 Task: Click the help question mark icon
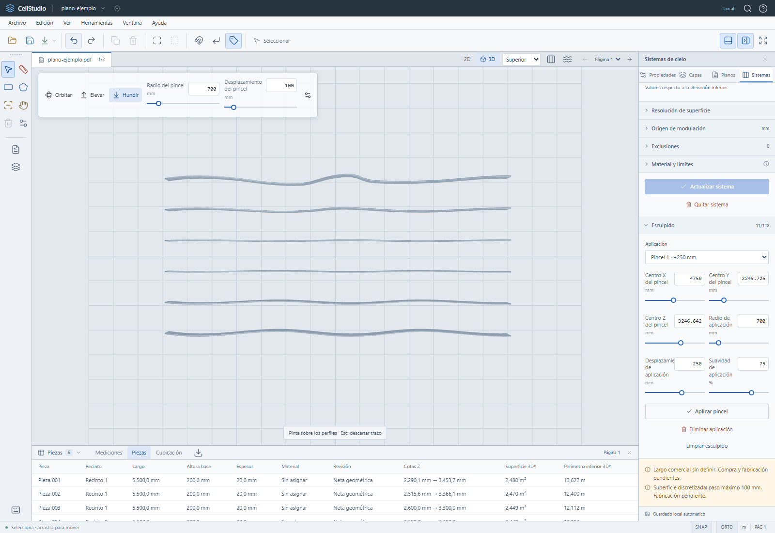[x=763, y=8]
